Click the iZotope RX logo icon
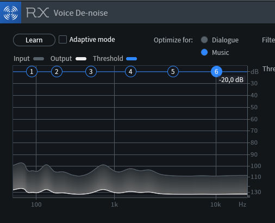275x223 pixels. point(10,13)
